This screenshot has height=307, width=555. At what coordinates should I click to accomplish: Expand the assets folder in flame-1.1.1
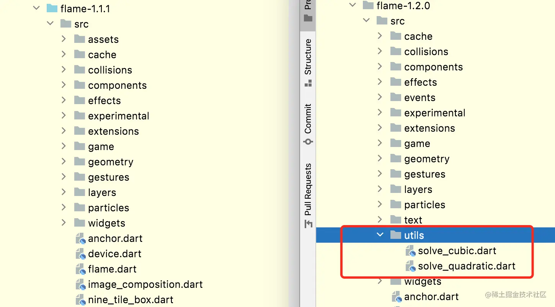pos(64,39)
